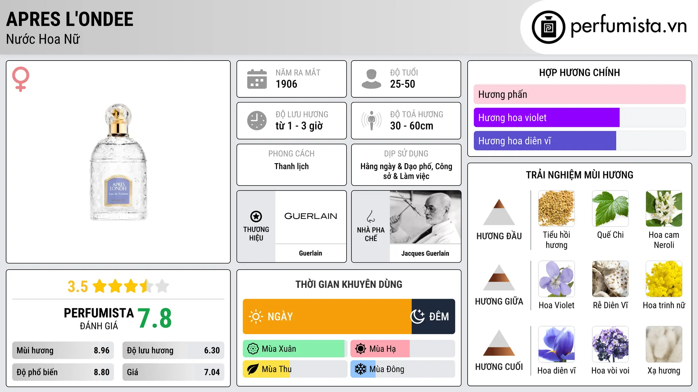Open the Apres L'Ondee bottle image
Screen dimensions: 698x392
click(x=118, y=162)
